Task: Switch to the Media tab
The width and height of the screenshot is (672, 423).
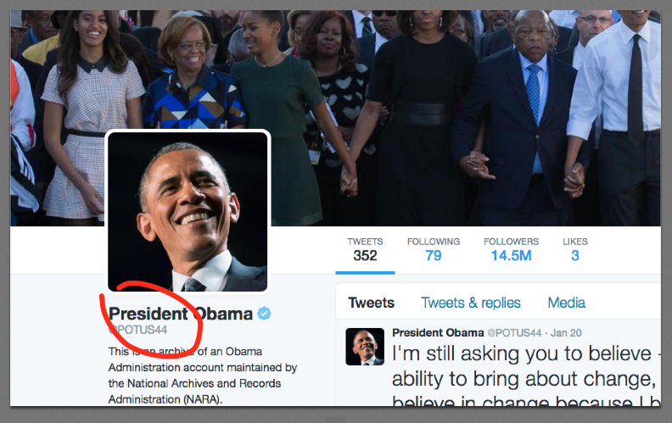Action: click(x=566, y=303)
